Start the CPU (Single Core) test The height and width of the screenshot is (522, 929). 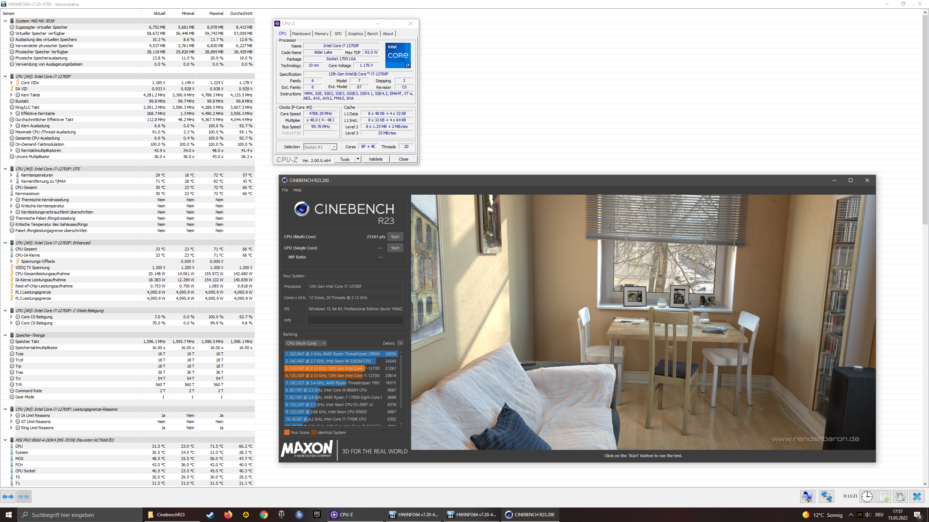(x=395, y=248)
